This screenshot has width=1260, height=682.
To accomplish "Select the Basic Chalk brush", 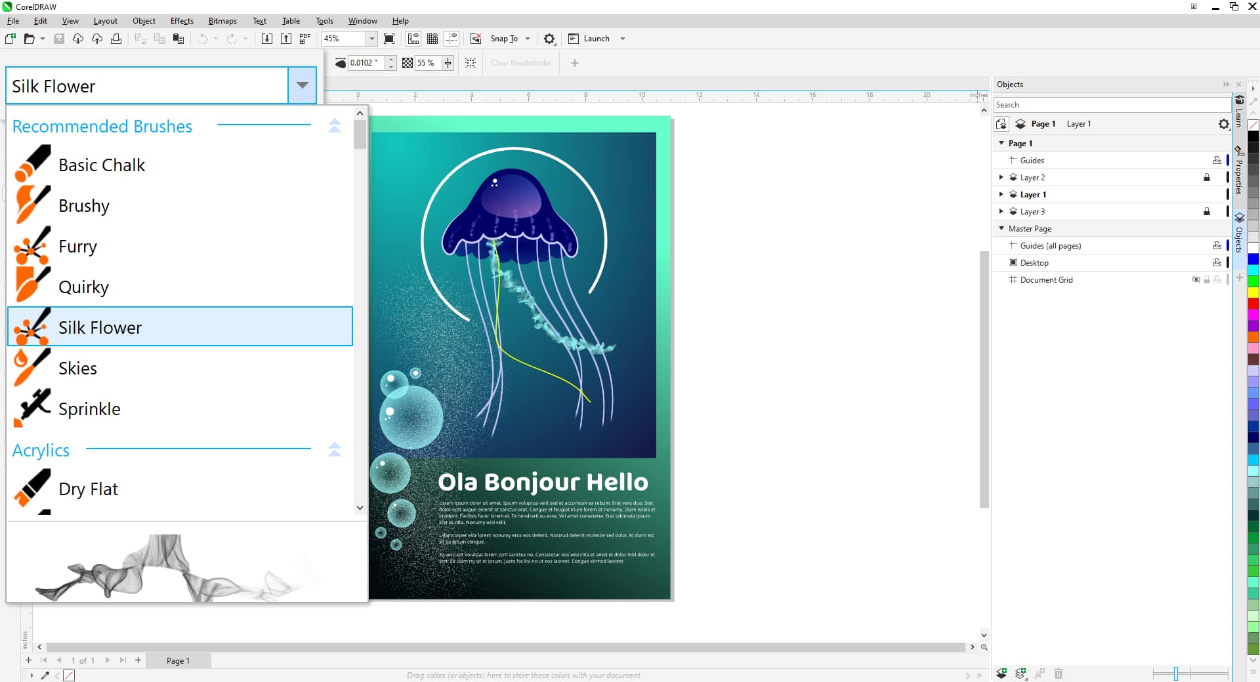I will tap(101, 165).
